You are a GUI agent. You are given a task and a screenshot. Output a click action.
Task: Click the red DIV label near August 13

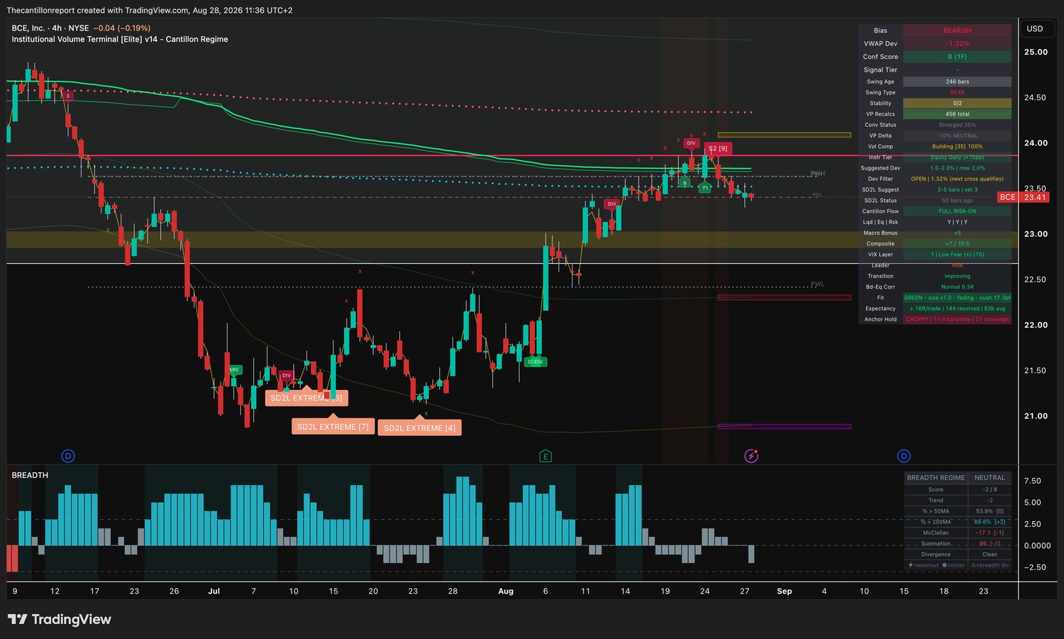[611, 204]
